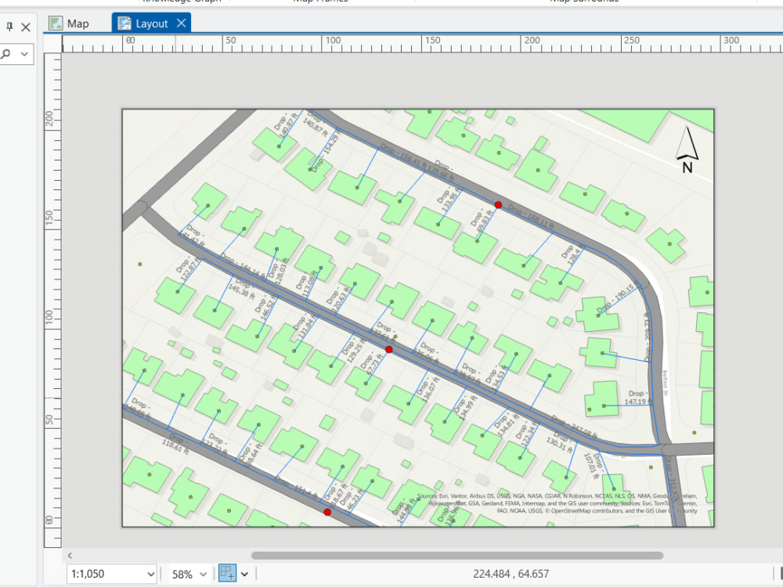Click the basemap sources attribution text
This screenshot has height=587, width=783.
557,503
